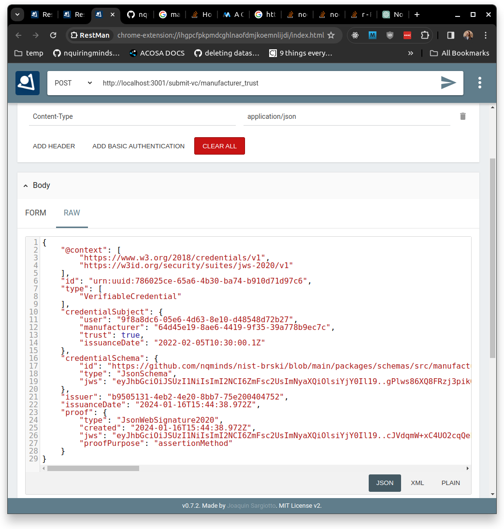504x529 pixels.
Task: Open the temp bookmarks folder
Action: pos(29,53)
